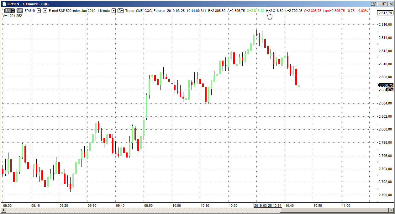This screenshot has width=395, height=214.
Task: Click the 2 817,79 cursor price label
Action: tap(385, 13)
